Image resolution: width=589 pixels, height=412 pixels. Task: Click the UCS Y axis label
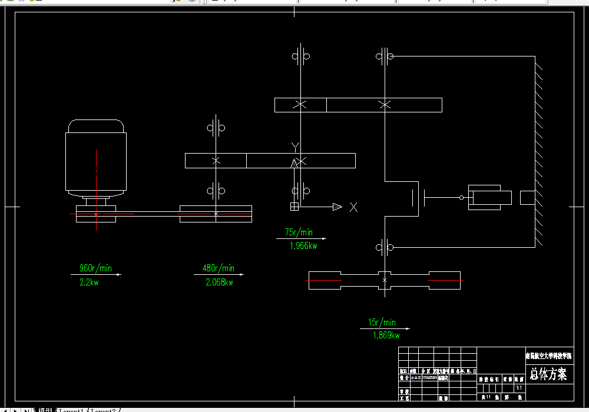click(x=295, y=147)
